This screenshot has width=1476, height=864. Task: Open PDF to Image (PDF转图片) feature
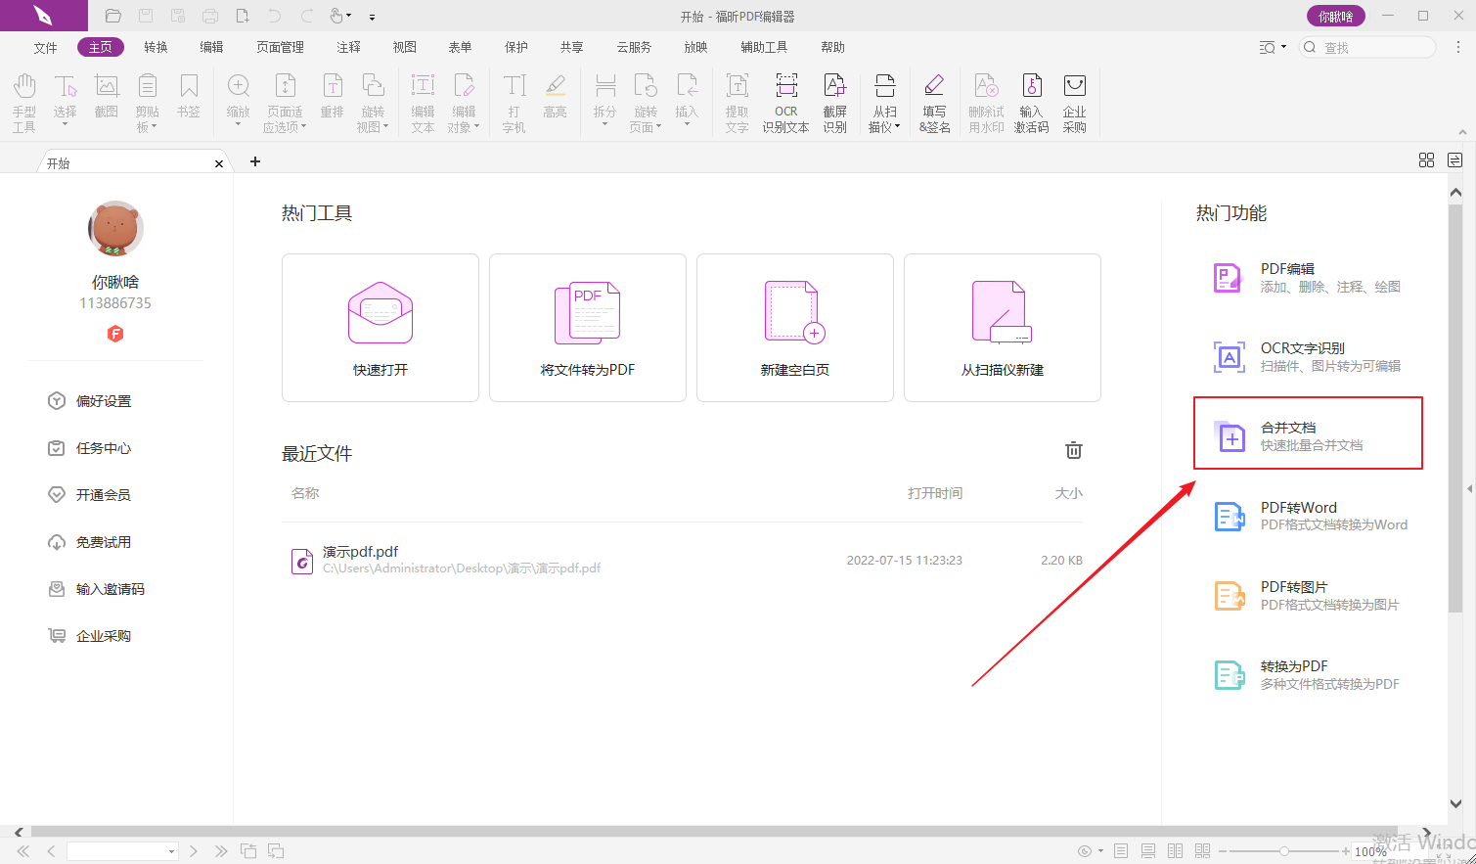click(x=1308, y=595)
